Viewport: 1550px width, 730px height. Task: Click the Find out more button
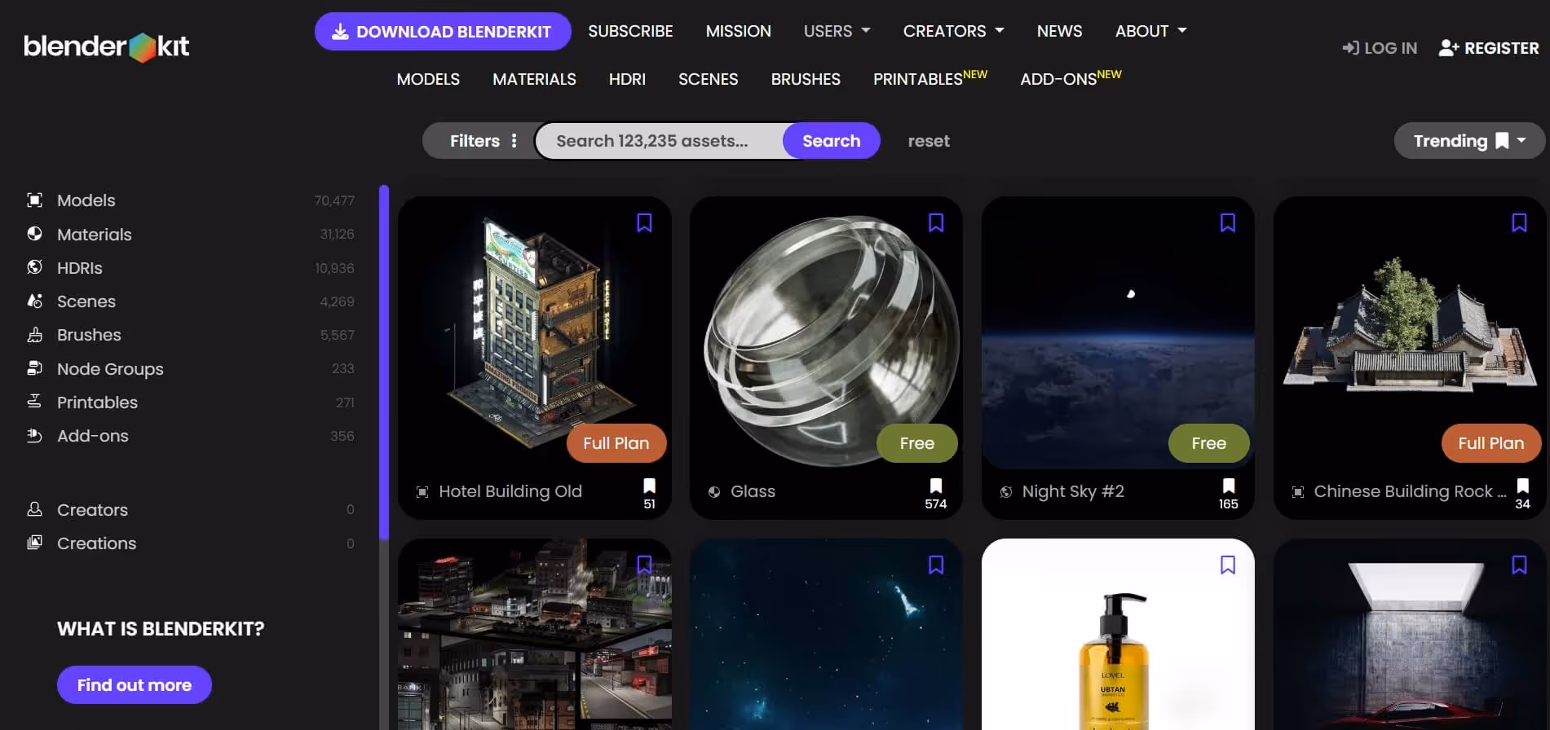(135, 685)
